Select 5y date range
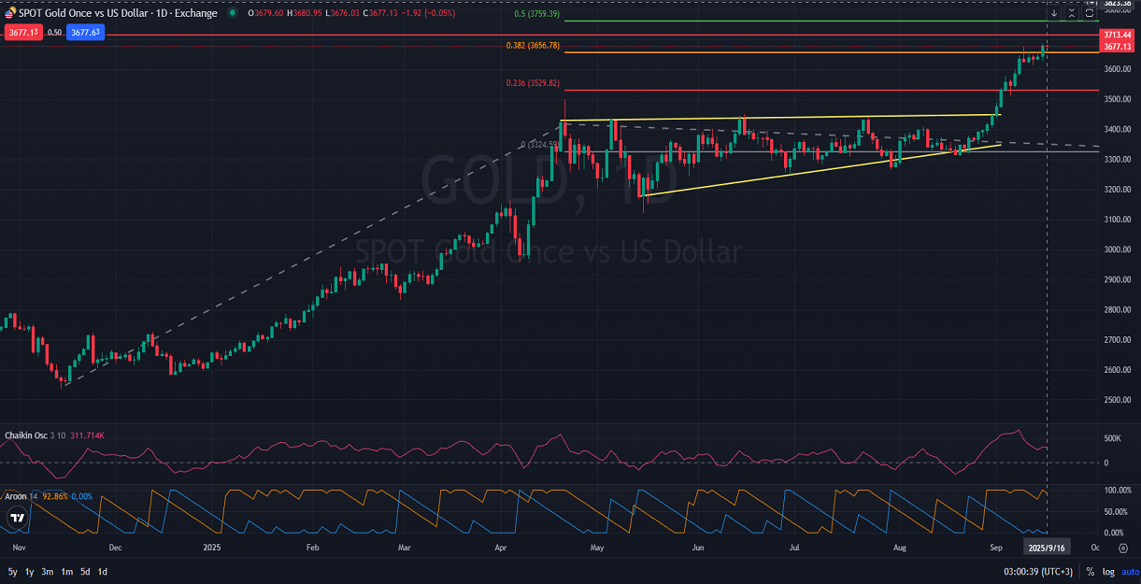1141x584 pixels. (x=13, y=571)
